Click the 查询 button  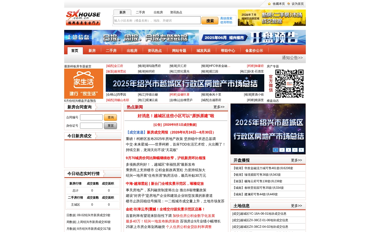coord(110,117)
